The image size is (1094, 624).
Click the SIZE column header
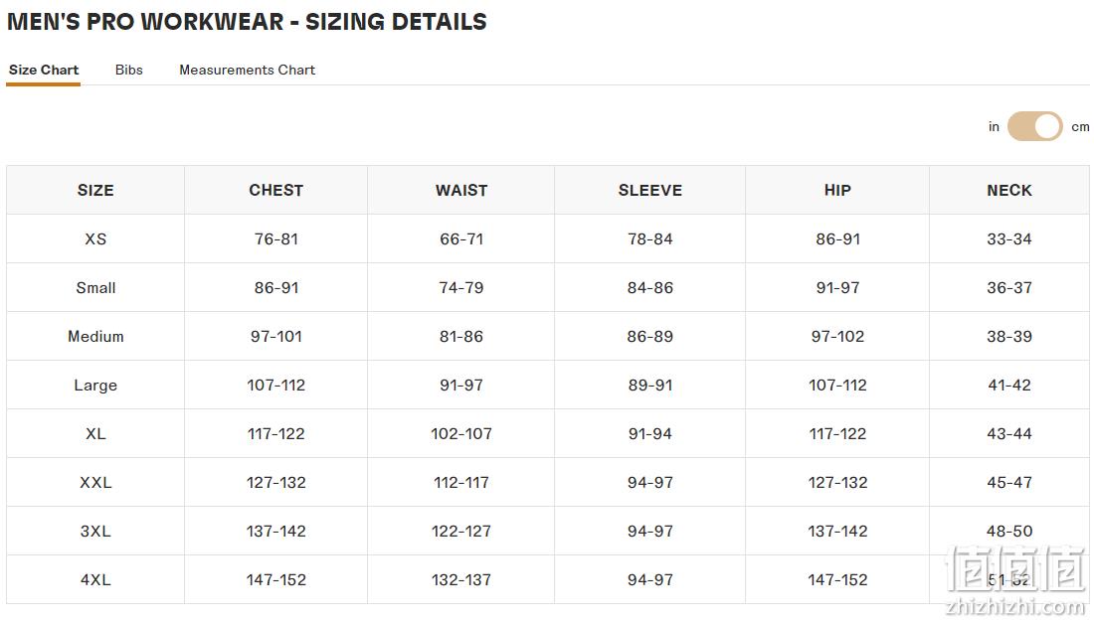tap(95, 191)
